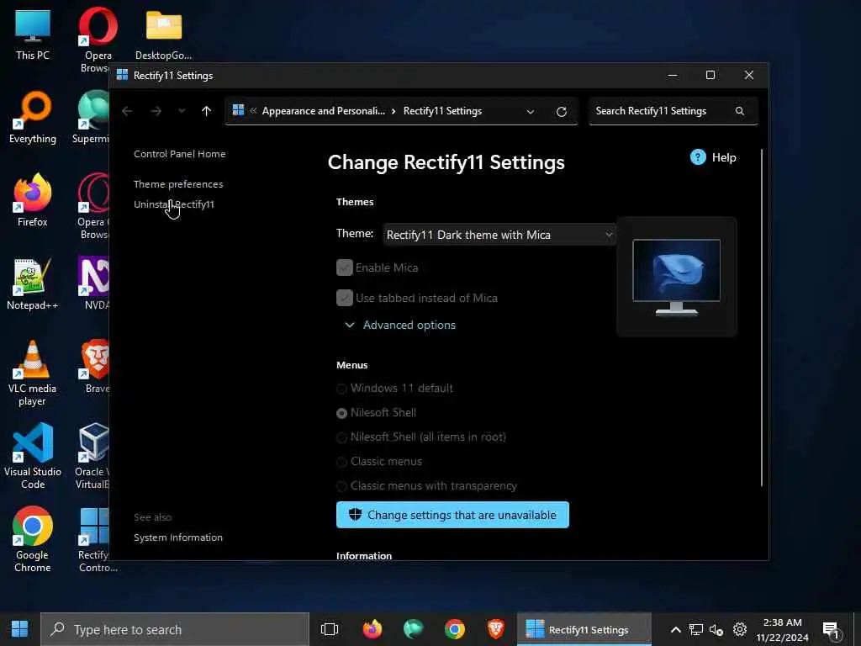Open This PC desktop icon

click(x=33, y=34)
